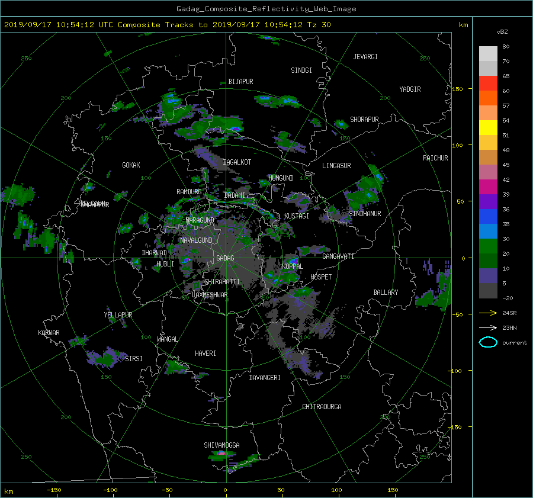Click the 'current' legend label
The width and height of the screenshot is (533, 498).
point(514,343)
